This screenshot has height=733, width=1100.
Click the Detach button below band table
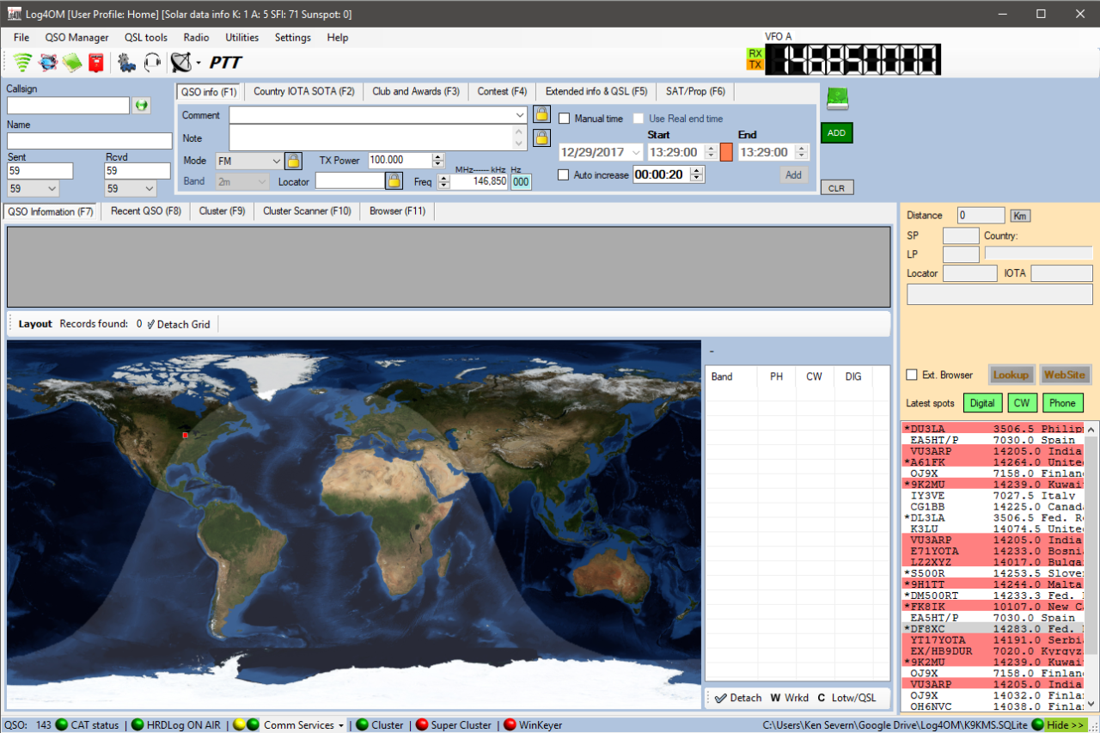[739, 698]
